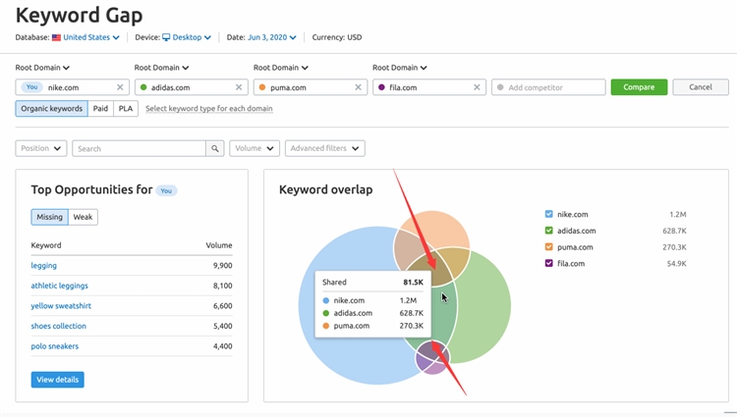This screenshot has height=418, width=737.
Task: Open the Desktop device dropdown
Action: pos(192,37)
